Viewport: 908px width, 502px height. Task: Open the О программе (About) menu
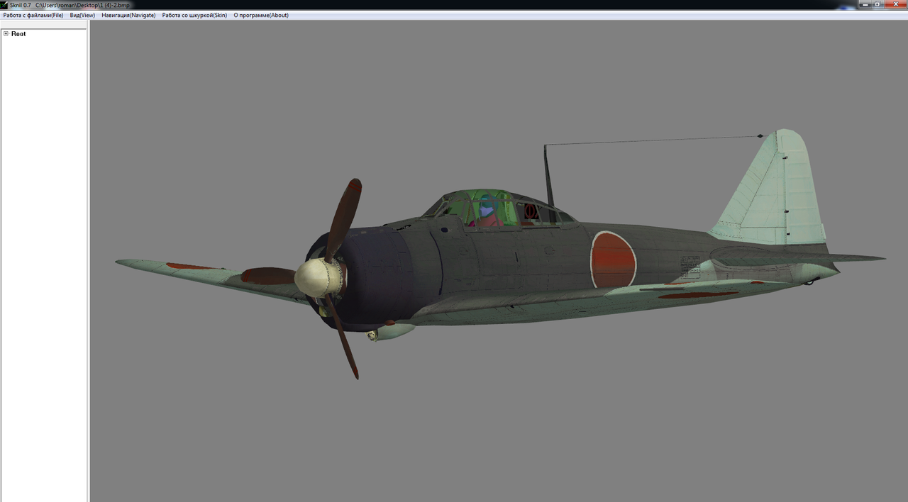[x=261, y=15]
